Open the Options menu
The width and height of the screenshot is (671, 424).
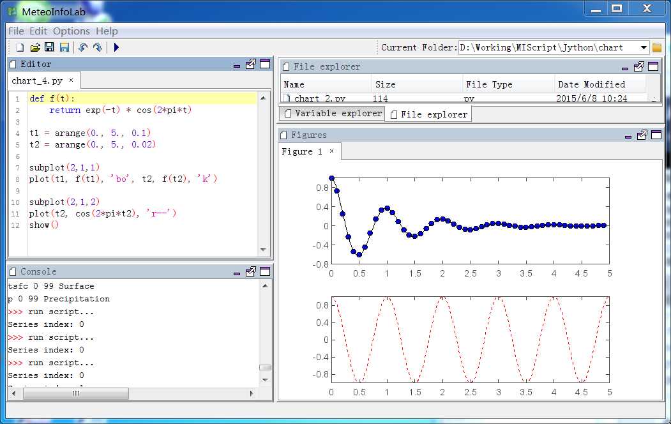click(72, 31)
